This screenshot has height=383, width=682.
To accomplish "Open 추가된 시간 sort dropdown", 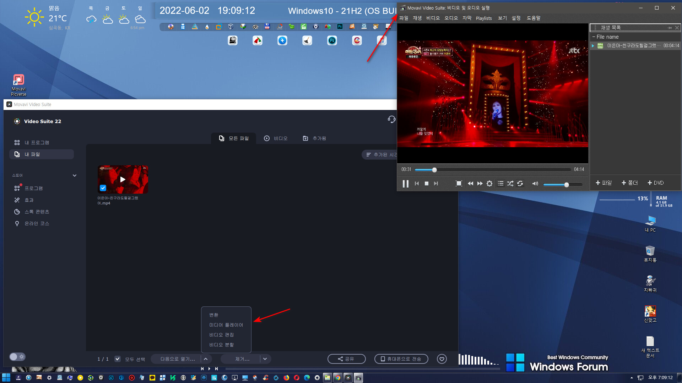I will point(380,155).
